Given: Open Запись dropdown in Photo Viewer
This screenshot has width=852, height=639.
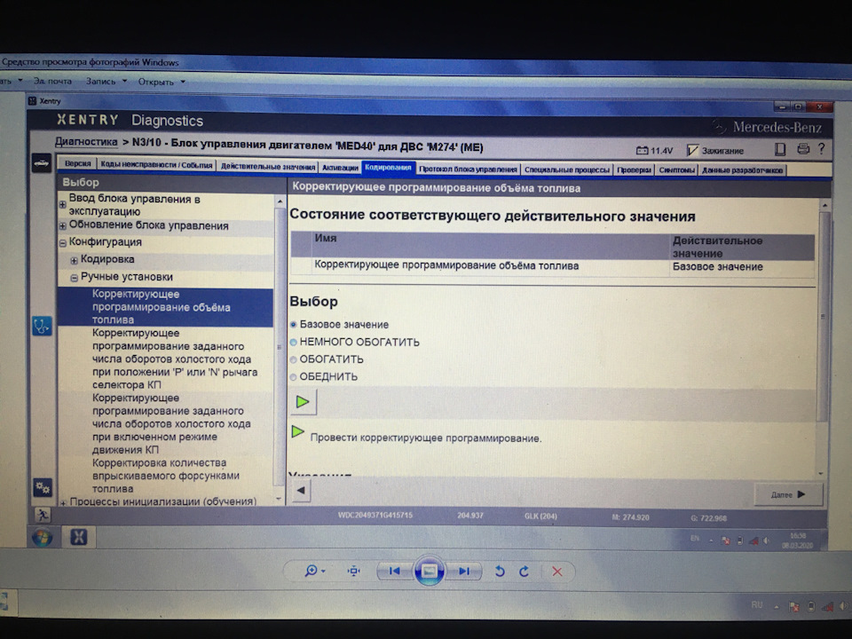Looking at the screenshot, I should click(x=106, y=81).
